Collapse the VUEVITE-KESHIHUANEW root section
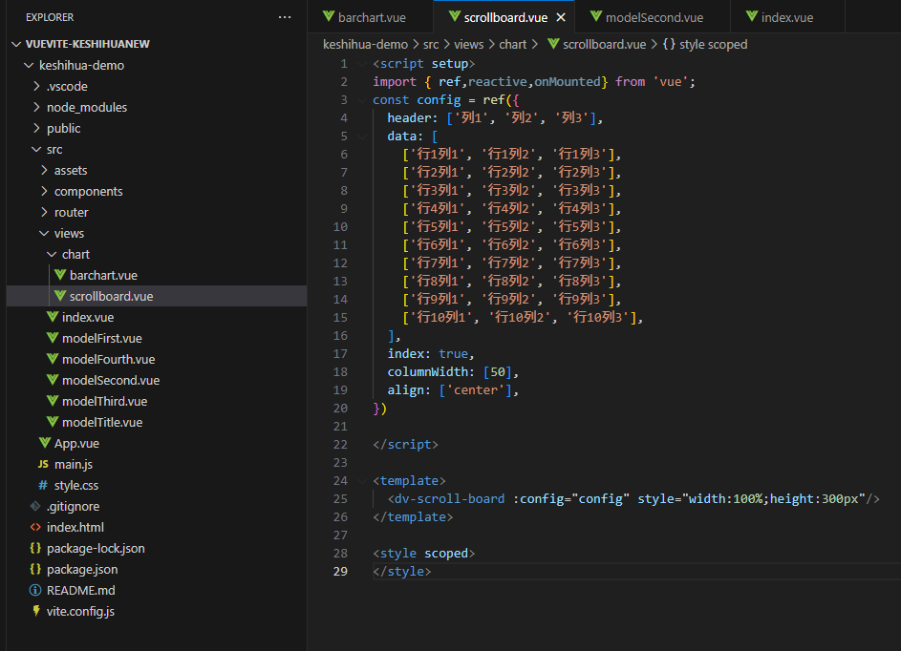The height and width of the screenshot is (651, 901). 16,44
